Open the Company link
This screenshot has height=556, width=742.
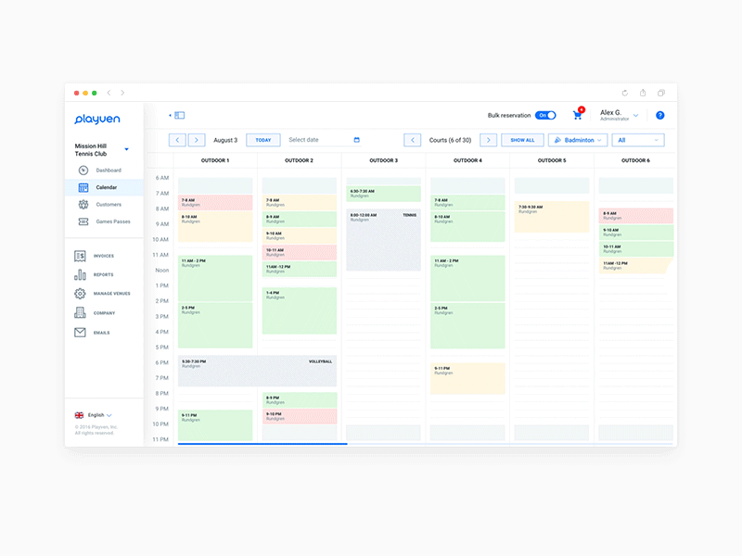(x=104, y=313)
